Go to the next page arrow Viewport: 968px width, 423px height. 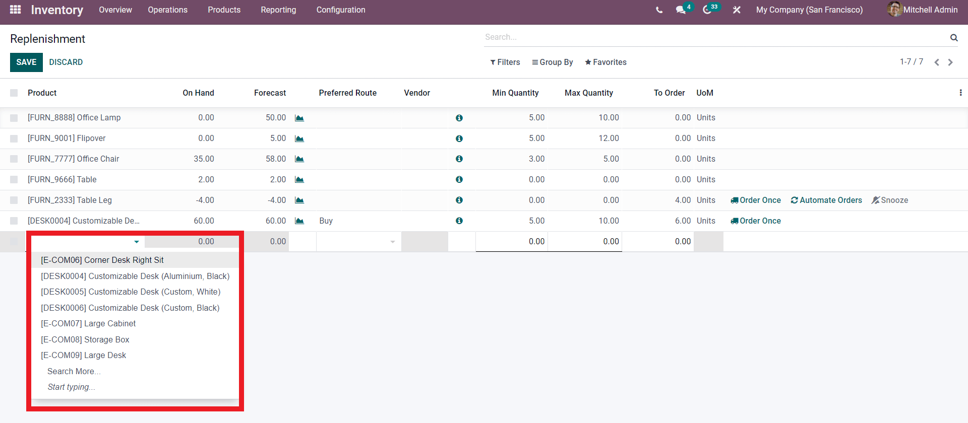point(950,62)
